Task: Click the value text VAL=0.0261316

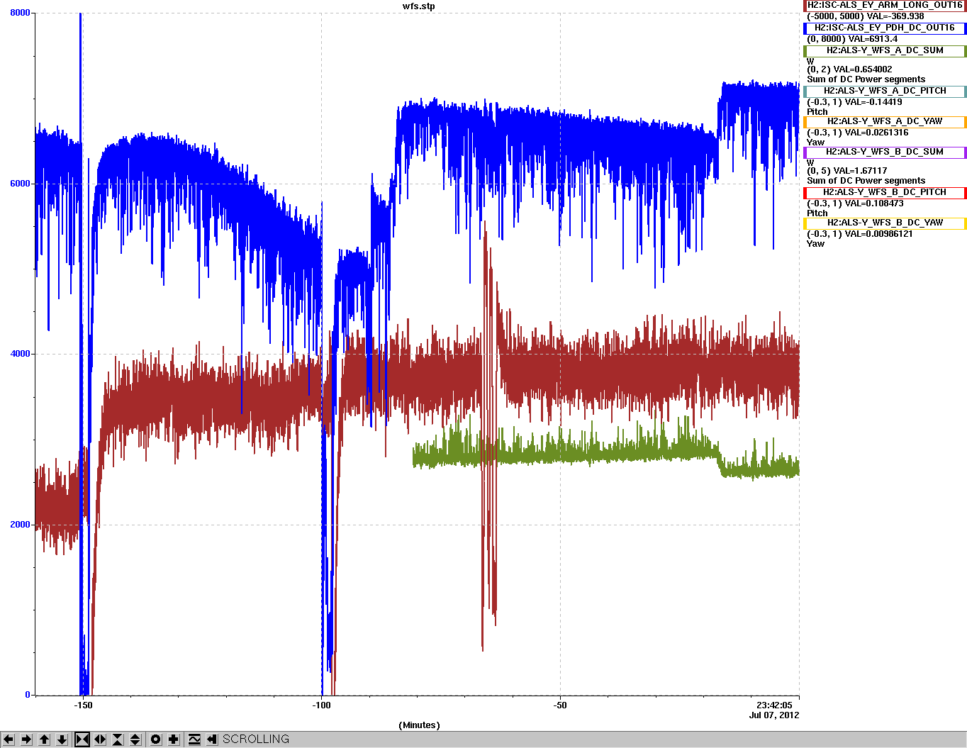Action: click(876, 133)
